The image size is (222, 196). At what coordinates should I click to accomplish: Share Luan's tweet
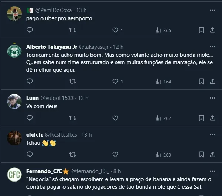(212, 118)
